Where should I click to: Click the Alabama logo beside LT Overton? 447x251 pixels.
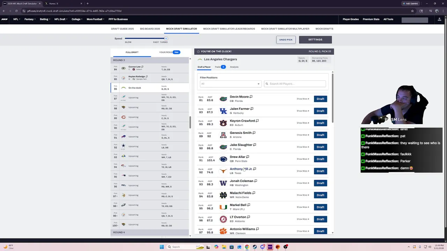pos(223,219)
